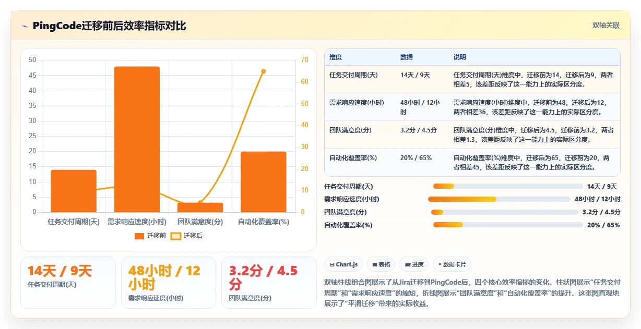
Task: Open the 3.2分 / 4.5分 KPI card
Action: point(269,282)
